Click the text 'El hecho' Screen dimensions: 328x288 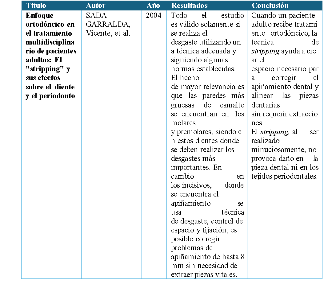[x=185, y=78]
